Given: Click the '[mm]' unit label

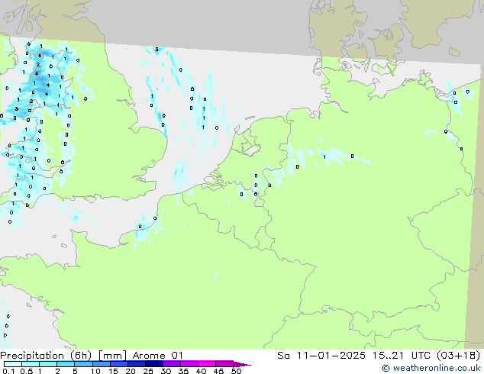Looking at the screenshot, I should click(112, 356).
